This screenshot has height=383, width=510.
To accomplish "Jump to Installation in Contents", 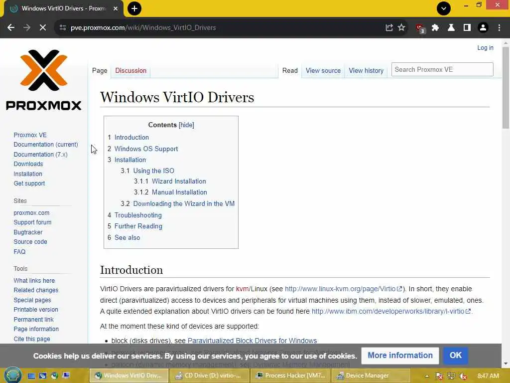I will pos(130,160).
